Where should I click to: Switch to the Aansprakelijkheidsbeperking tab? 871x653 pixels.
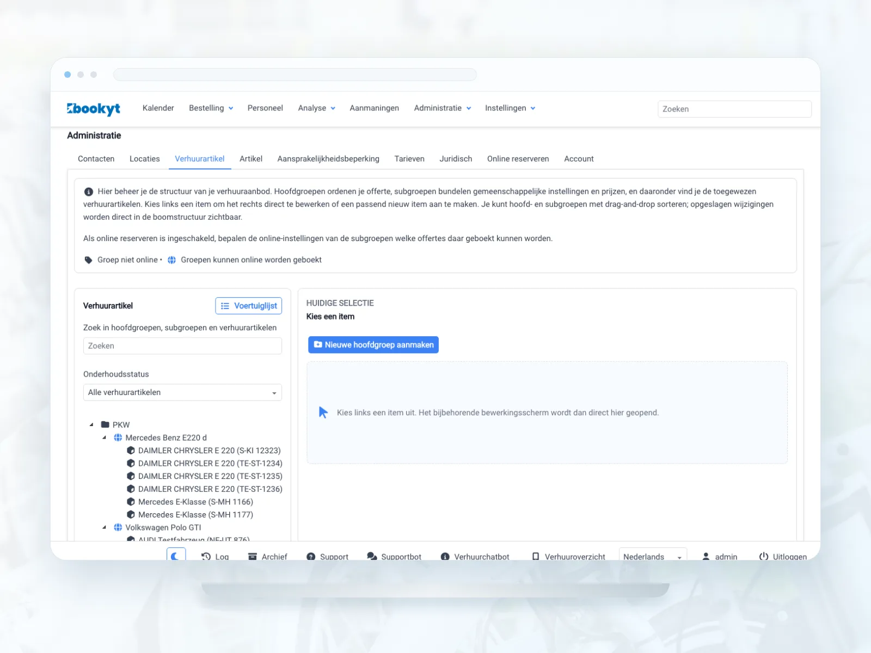point(328,159)
